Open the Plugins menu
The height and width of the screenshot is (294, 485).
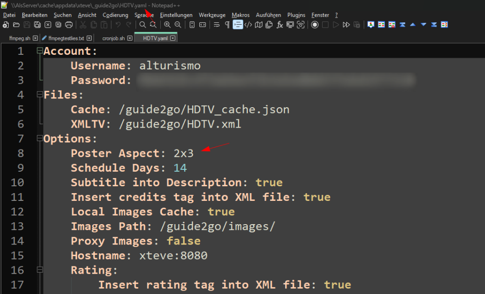click(x=296, y=15)
